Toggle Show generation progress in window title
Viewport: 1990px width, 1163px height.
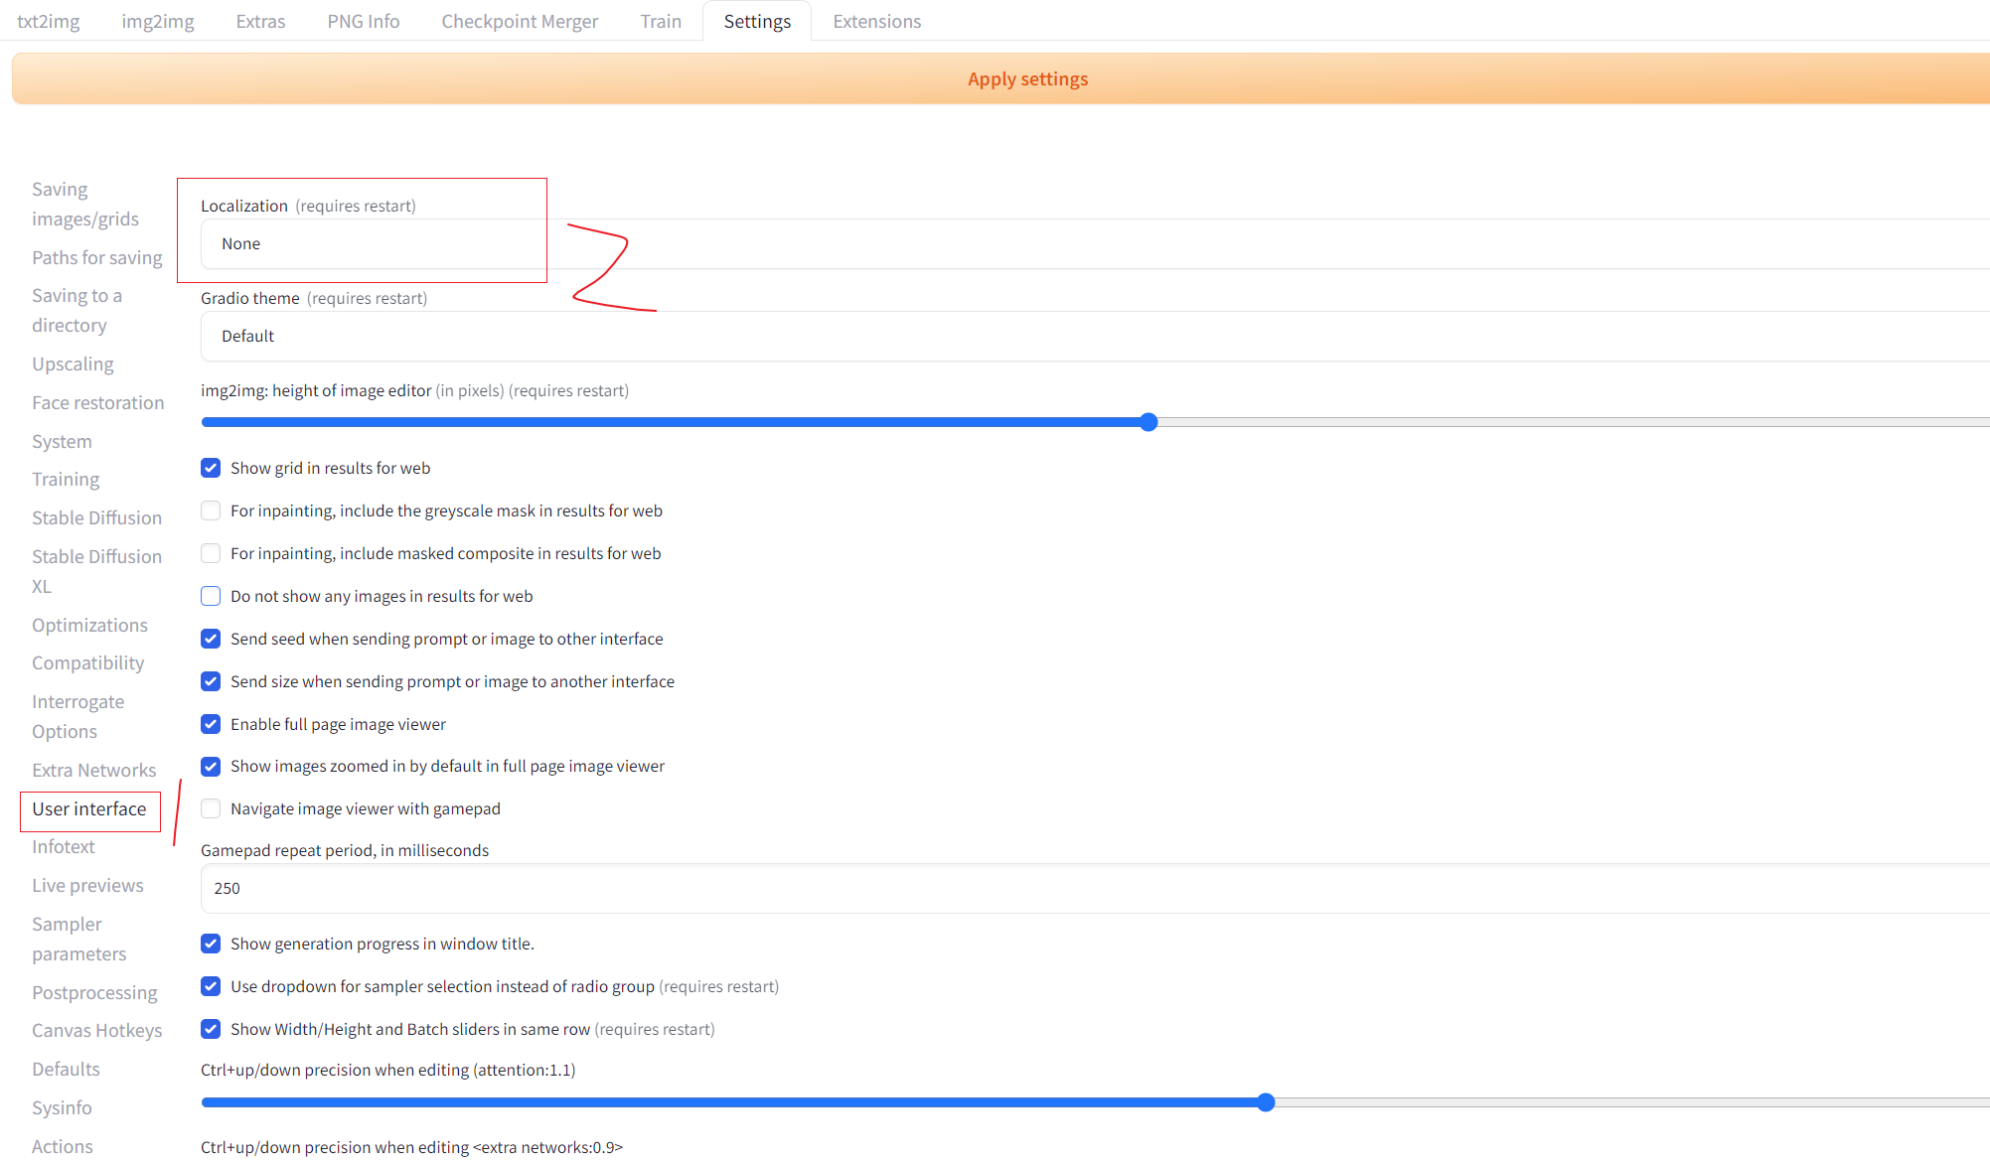(x=211, y=944)
